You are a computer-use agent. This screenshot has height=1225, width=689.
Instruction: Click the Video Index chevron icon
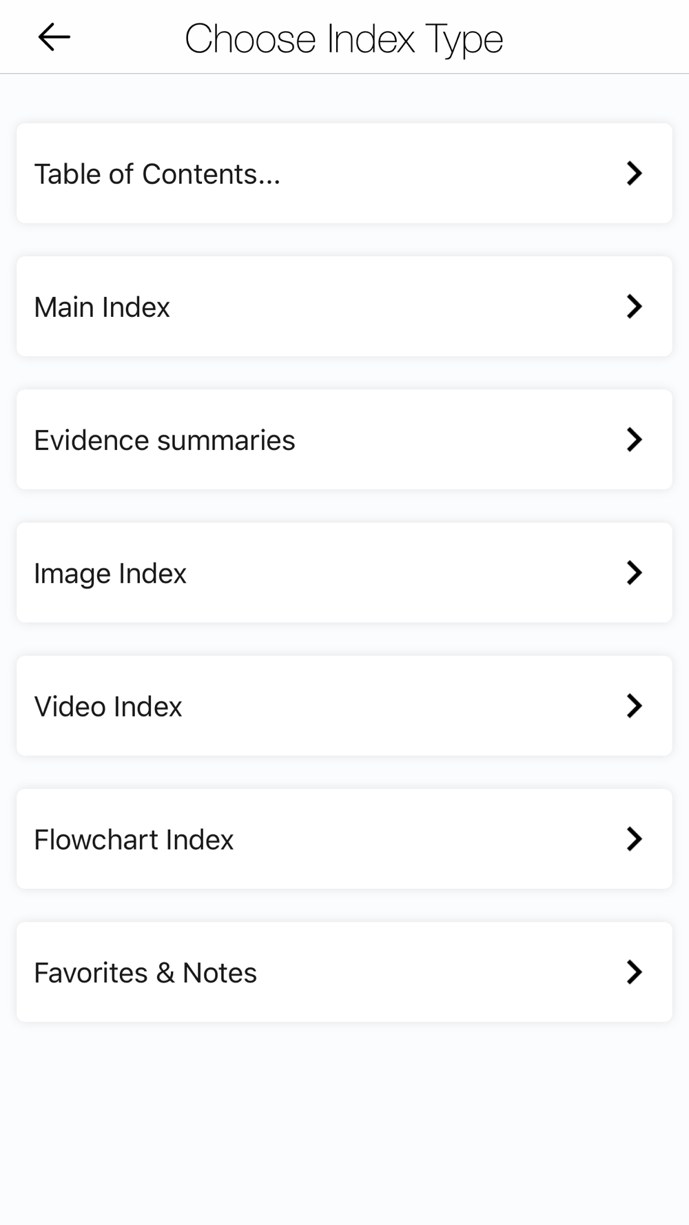tap(634, 706)
